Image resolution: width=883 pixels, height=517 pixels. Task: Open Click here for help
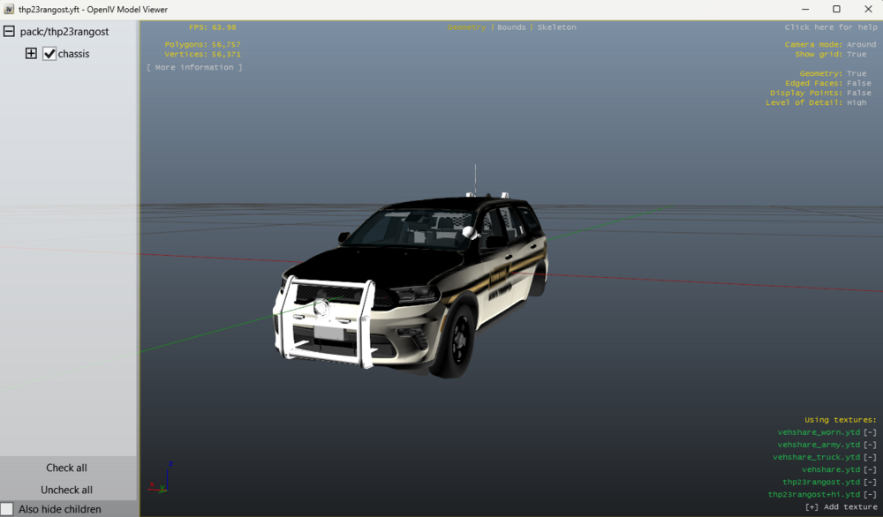[831, 27]
